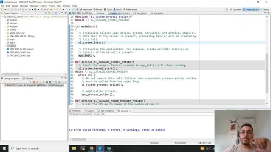271x152 pixels.
Task: Open the Run menu
Action: click(x=59, y=6)
